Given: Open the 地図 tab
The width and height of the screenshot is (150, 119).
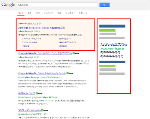Looking at the screenshot, I should click(38, 13).
